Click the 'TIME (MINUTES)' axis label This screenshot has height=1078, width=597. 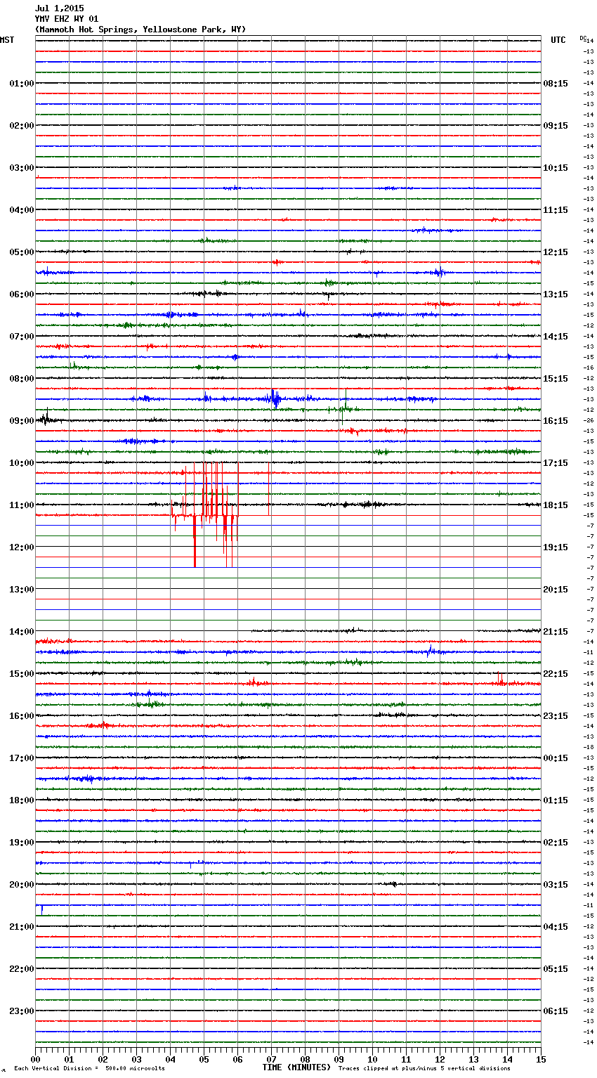tap(296, 1067)
